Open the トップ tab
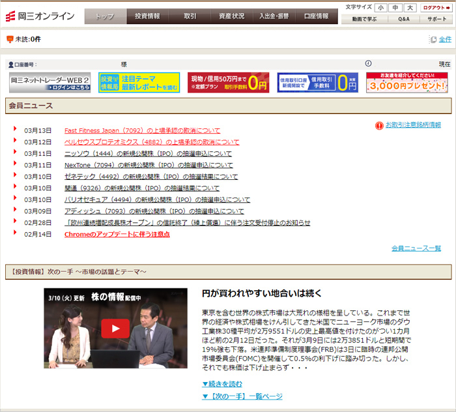The width and height of the screenshot is (456, 412). point(106,16)
